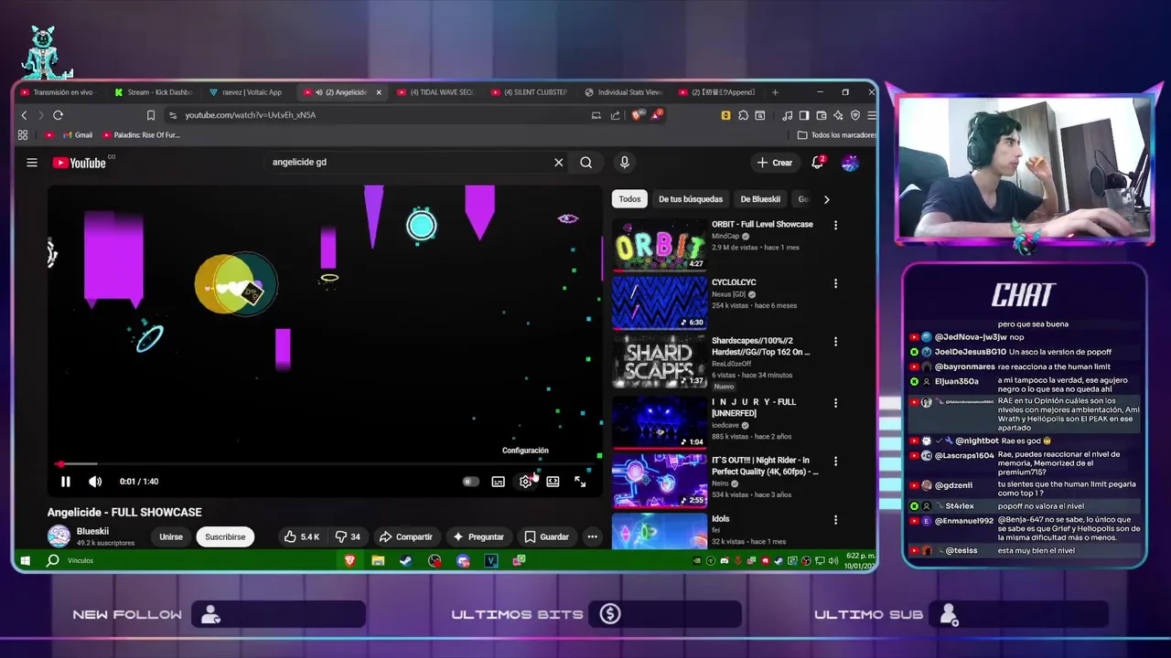Toggle autoplay switch in player
Screen dimensions: 1171x658
(470, 482)
